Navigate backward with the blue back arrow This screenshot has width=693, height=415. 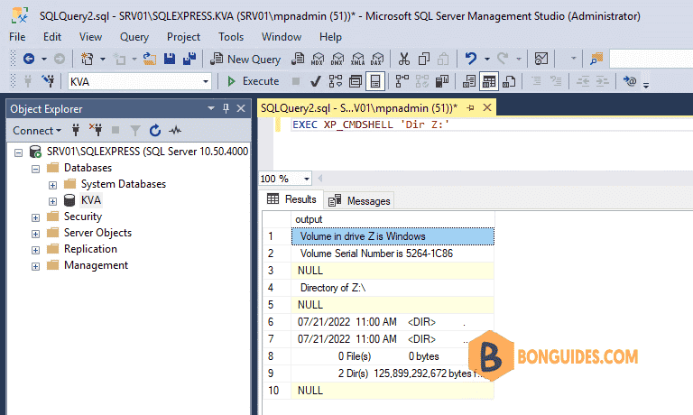point(29,59)
